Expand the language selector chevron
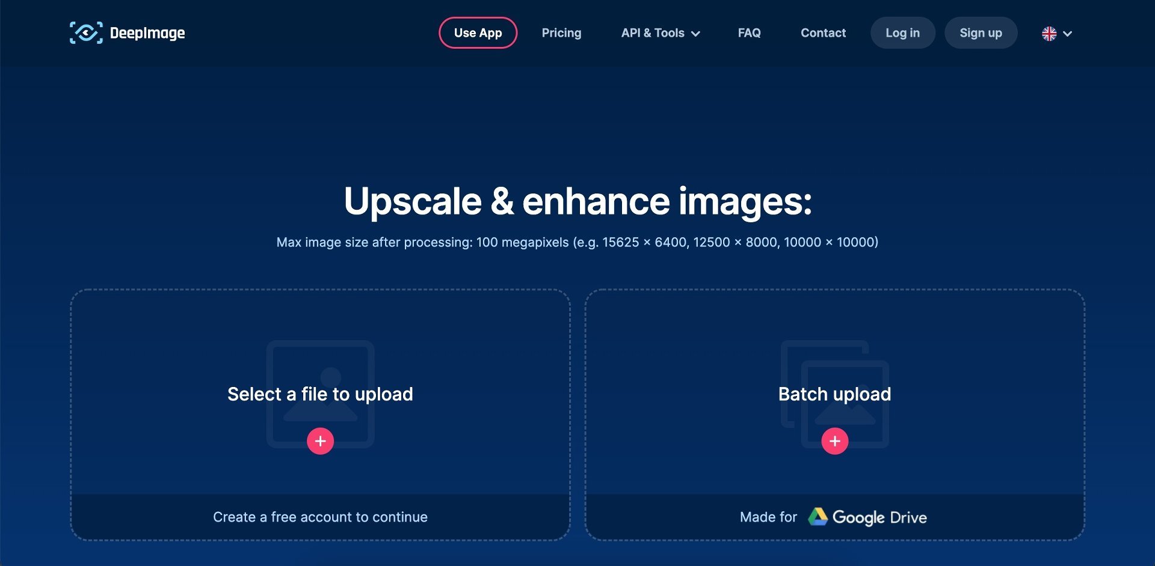The width and height of the screenshot is (1155, 566). click(x=1068, y=34)
